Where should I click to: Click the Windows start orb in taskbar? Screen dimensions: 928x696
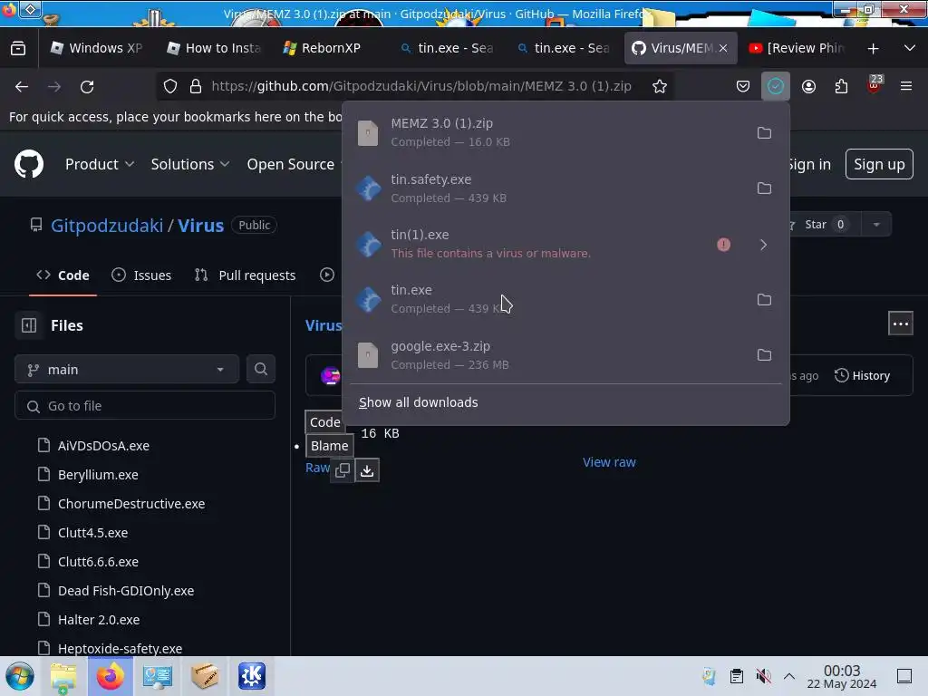(x=20, y=676)
